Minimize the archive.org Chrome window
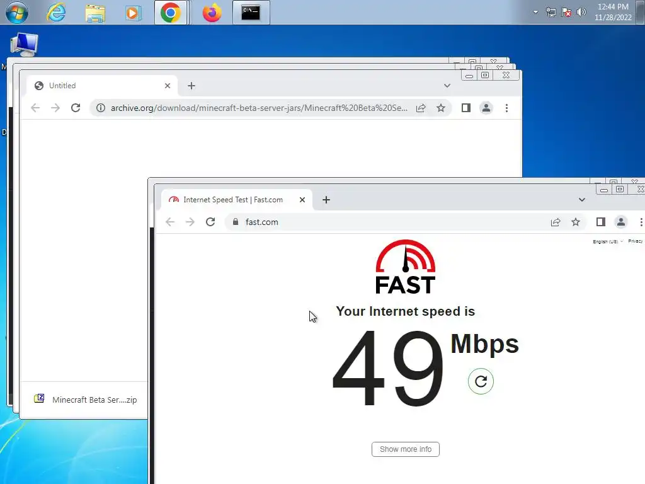 pos(469,76)
